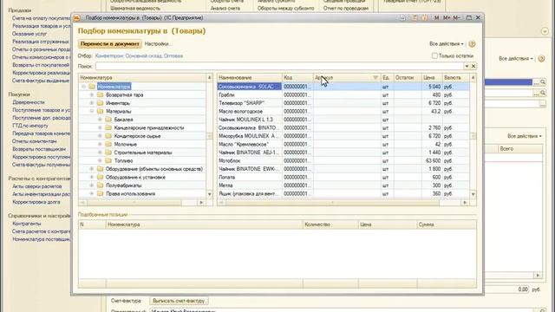Click the calculator icon in the dialog title bar

(415, 17)
